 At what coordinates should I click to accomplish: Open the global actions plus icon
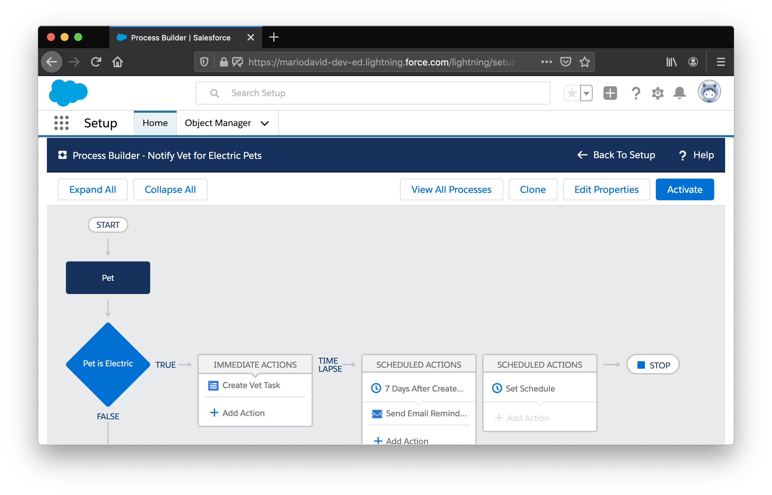pyautogui.click(x=610, y=93)
